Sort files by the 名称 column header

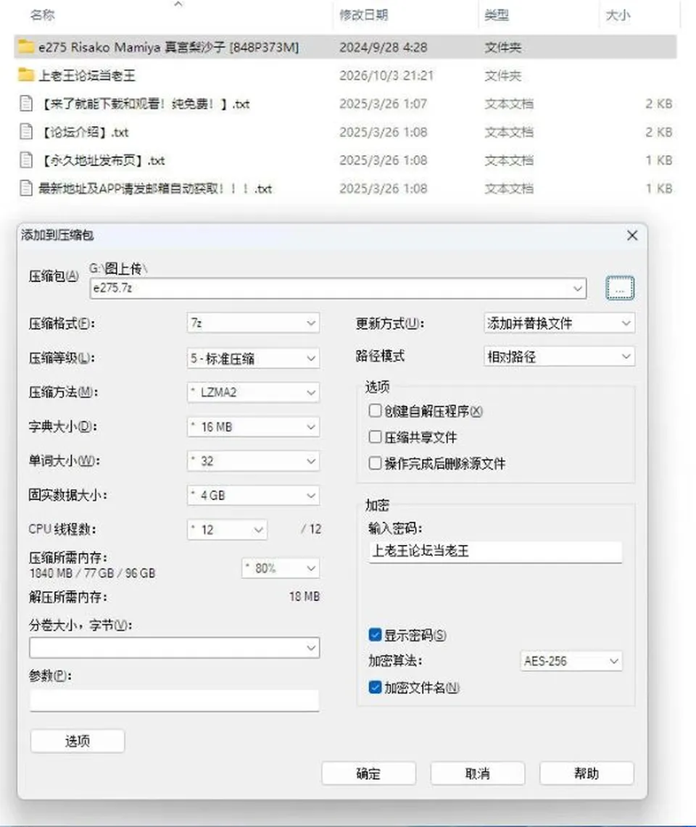point(42,14)
